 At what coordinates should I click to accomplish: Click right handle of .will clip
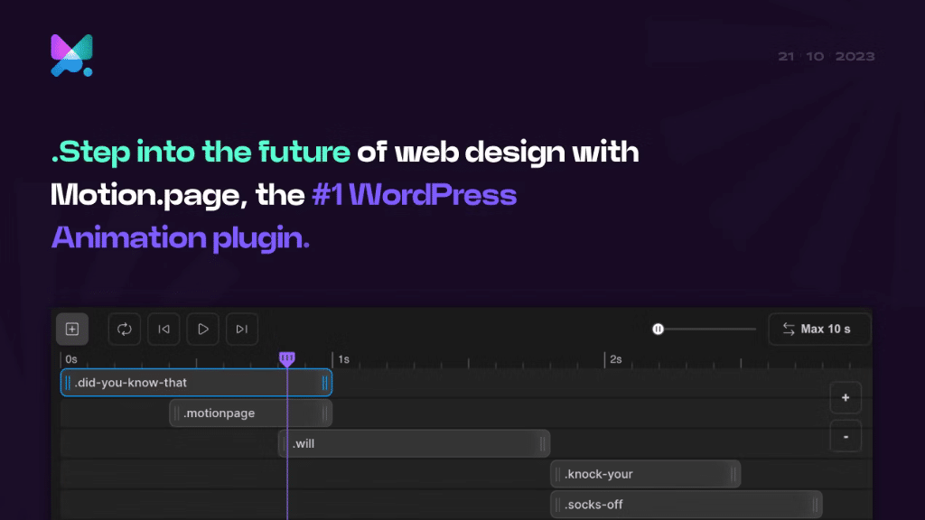(x=543, y=444)
